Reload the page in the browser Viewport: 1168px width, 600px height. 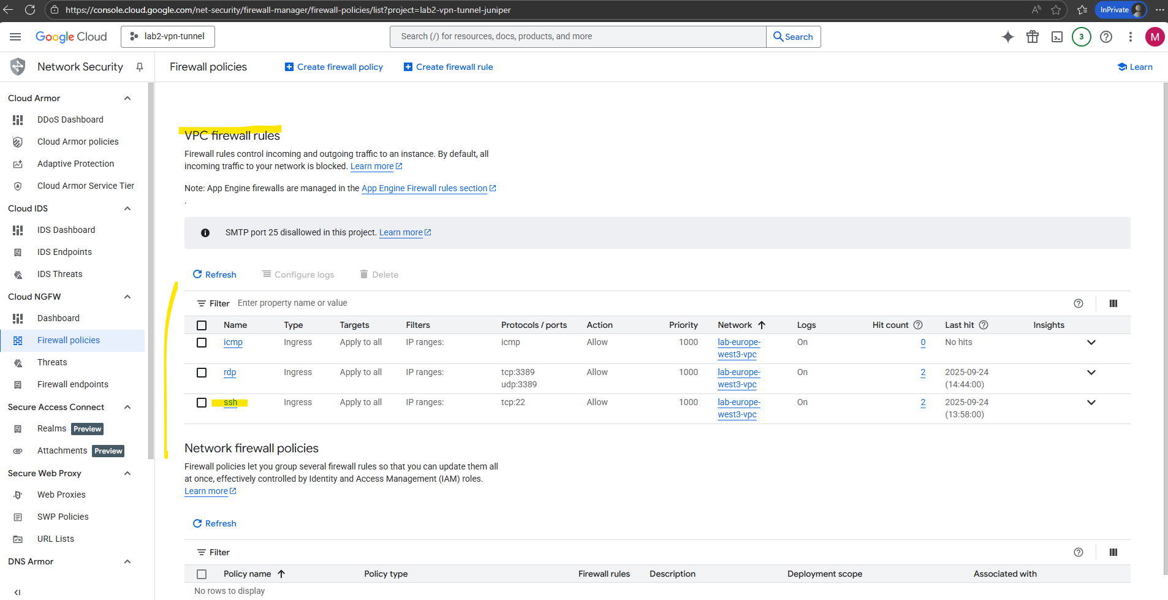(30, 10)
